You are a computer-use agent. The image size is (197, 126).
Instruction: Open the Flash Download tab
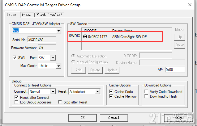pyautogui.click(x=49, y=15)
